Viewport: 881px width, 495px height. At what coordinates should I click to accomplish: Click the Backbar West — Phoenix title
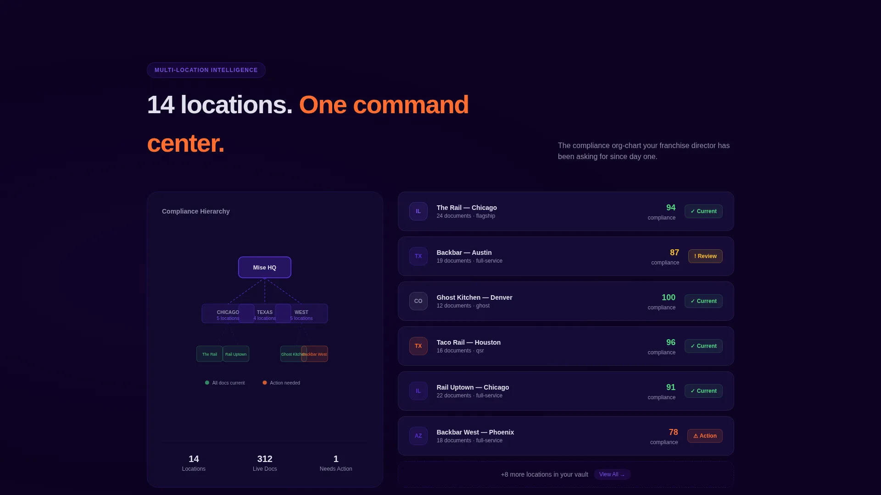click(475, 432)
